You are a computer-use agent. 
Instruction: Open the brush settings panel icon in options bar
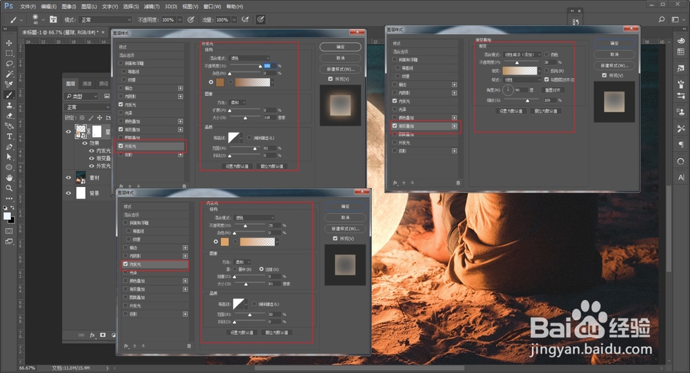[53, 19]
